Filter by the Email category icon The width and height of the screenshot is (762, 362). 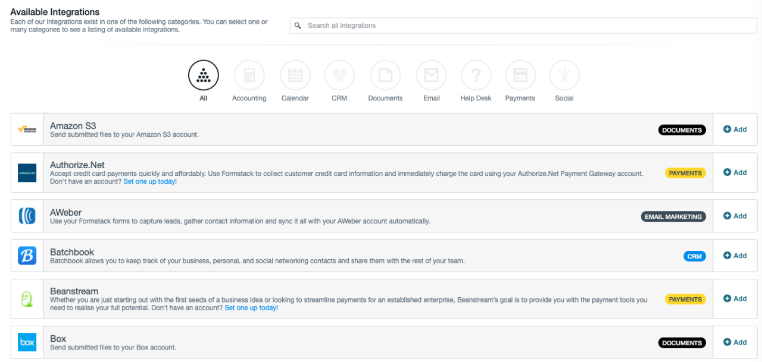pyautogui.click(x=432, y=75)
